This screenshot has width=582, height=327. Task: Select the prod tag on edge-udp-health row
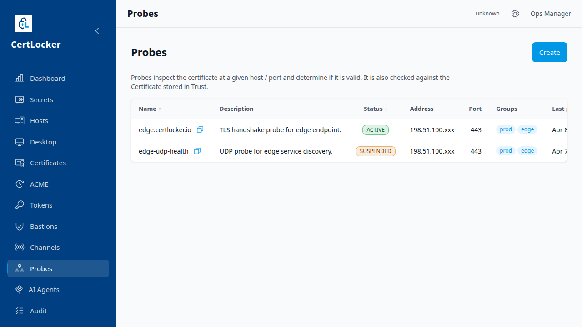(506, 151)
